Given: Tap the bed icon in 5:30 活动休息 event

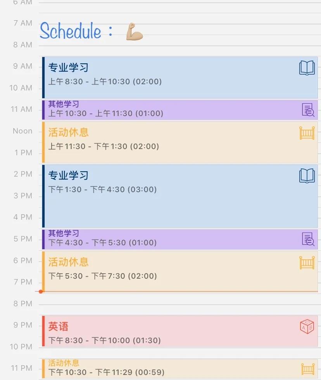Looking at the screenshot, I should [307, 262].
